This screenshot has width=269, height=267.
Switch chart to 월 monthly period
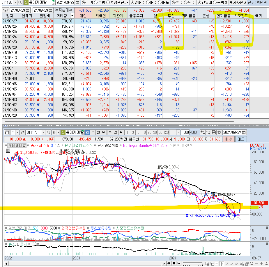(98, 132)
